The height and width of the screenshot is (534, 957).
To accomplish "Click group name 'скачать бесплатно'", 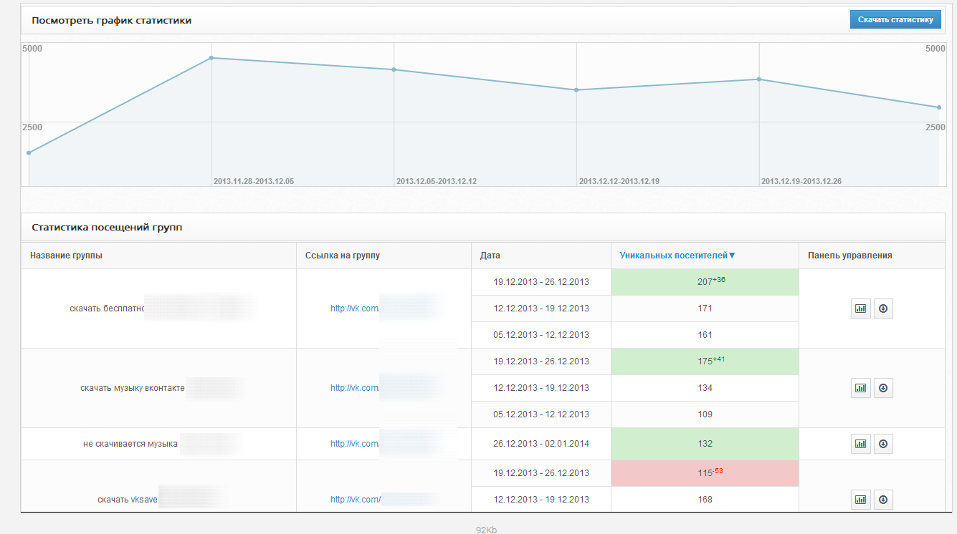I will [108, 309].
